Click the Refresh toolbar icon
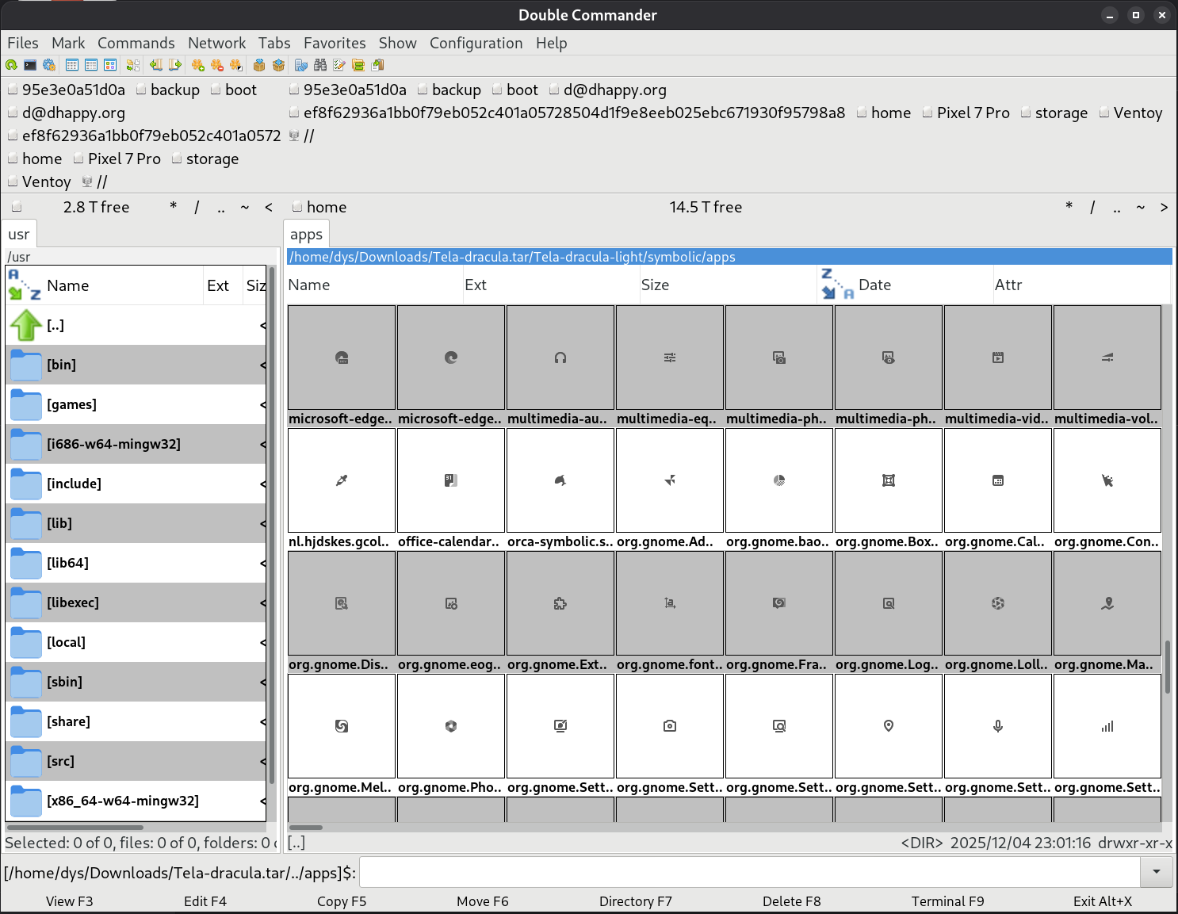 coord(11,65)
